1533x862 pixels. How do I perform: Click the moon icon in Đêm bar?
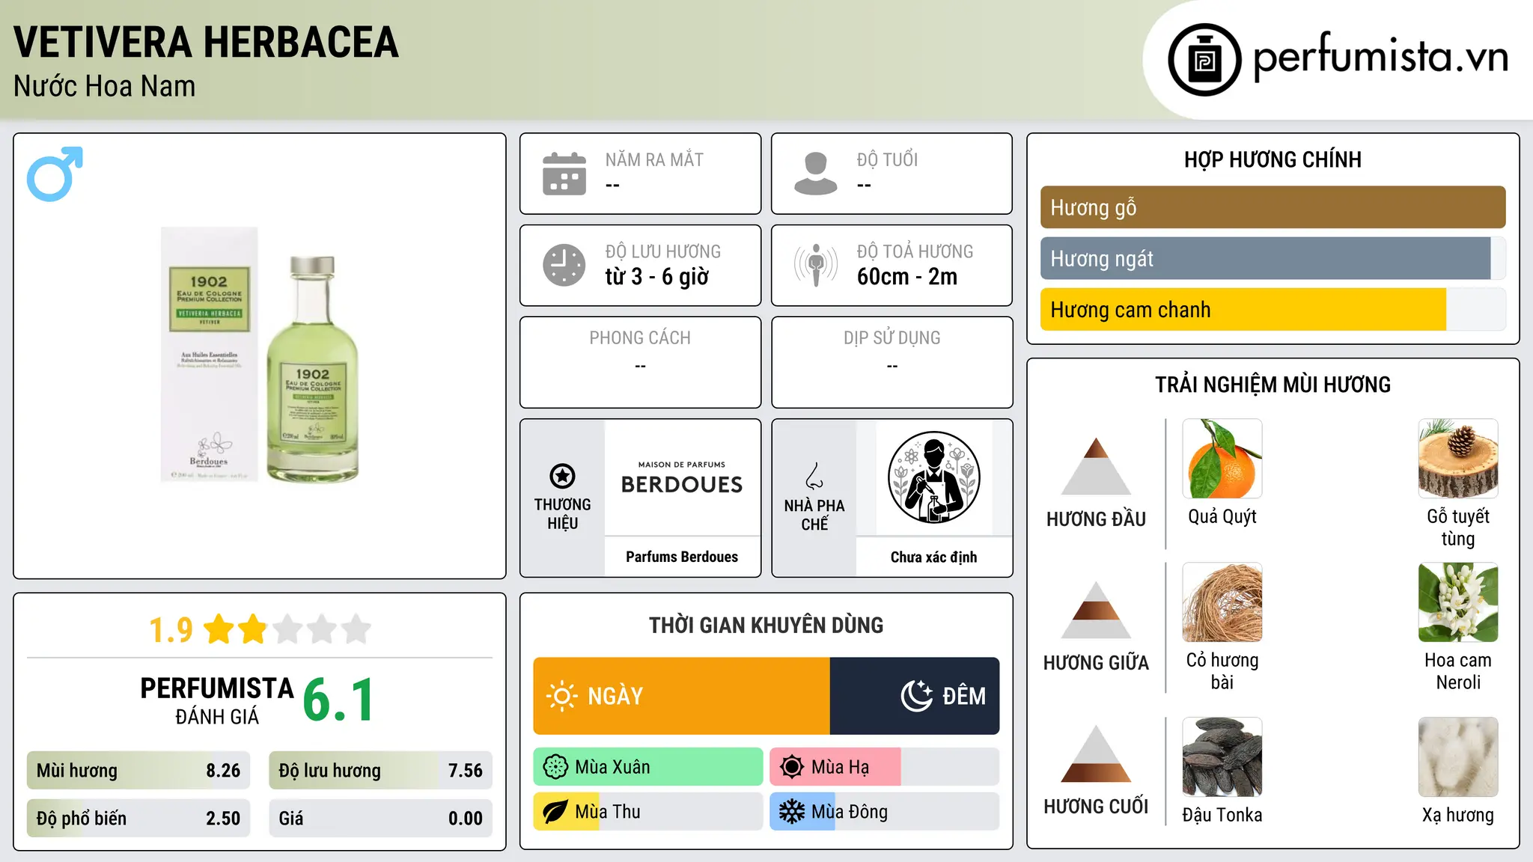[x=917, y=696]
